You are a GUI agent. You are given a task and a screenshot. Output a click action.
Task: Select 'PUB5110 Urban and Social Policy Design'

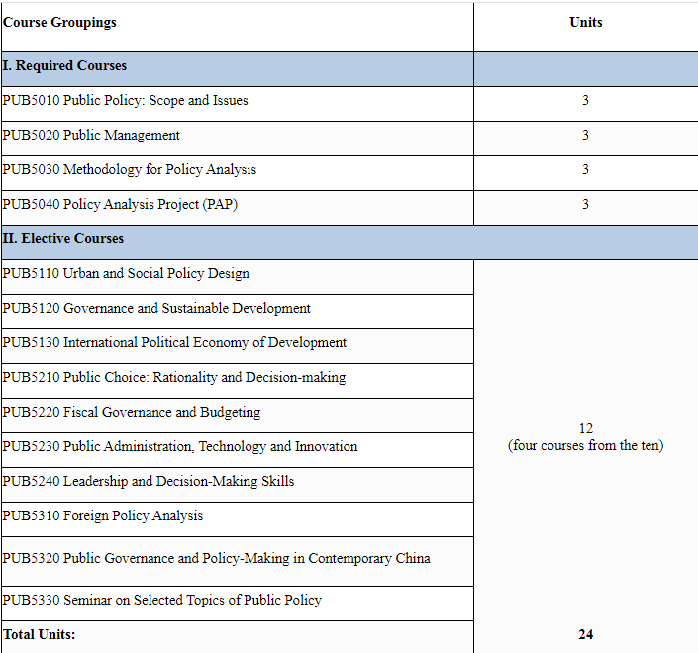(x=126, y=273)
